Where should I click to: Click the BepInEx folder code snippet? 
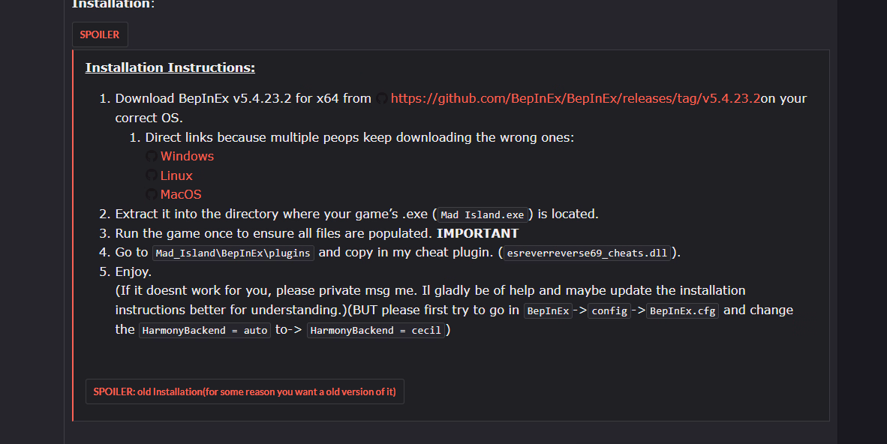tap(548, 311)
